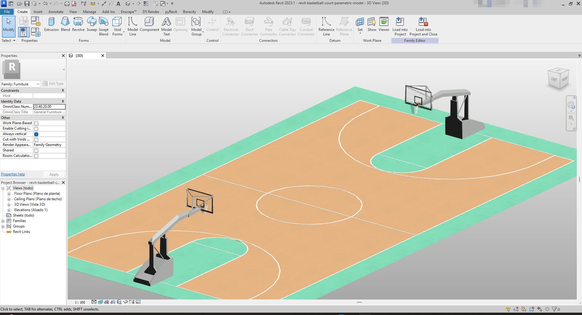Check Room Calculation Point option
582x315 pixels.
coord(36,156)
